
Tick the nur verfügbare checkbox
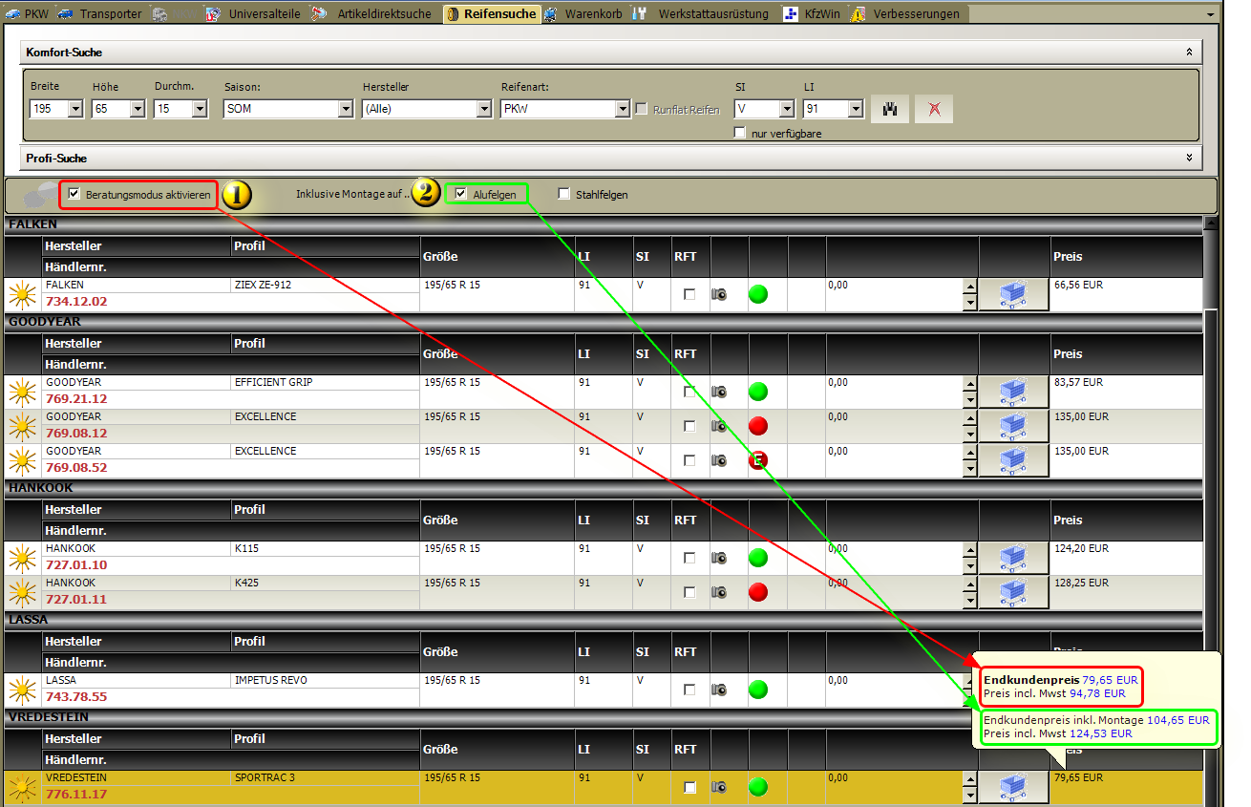tap(739, 133)
